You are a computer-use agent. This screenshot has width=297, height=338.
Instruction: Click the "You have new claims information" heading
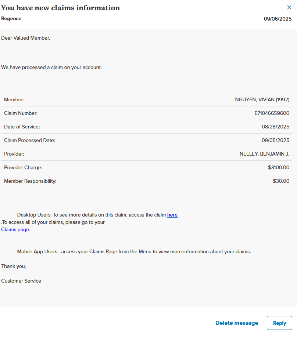coord(61,8)
